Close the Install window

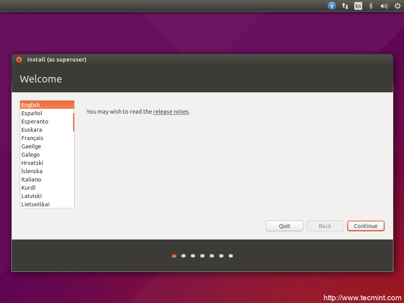pos(19,60)
